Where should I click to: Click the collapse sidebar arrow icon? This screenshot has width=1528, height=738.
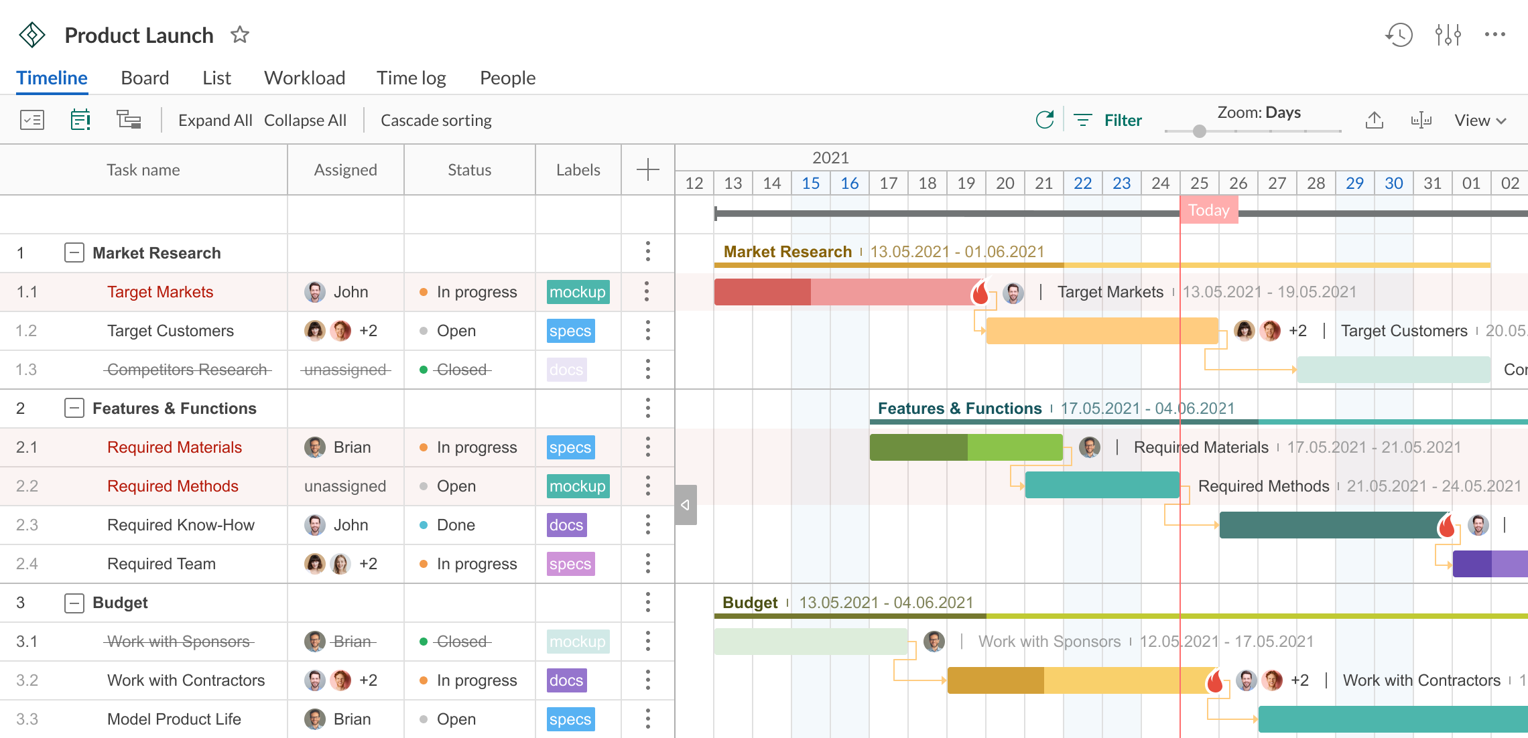point(685,504)
